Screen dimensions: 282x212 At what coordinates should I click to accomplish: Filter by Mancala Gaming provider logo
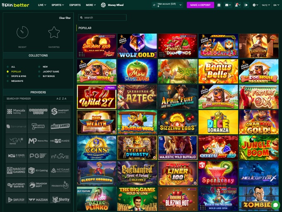pos(16,111)
